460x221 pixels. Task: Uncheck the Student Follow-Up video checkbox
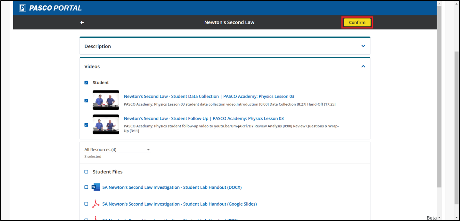[86, 125]
